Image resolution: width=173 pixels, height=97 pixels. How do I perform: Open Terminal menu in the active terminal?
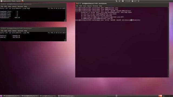(x=95, y=6)
